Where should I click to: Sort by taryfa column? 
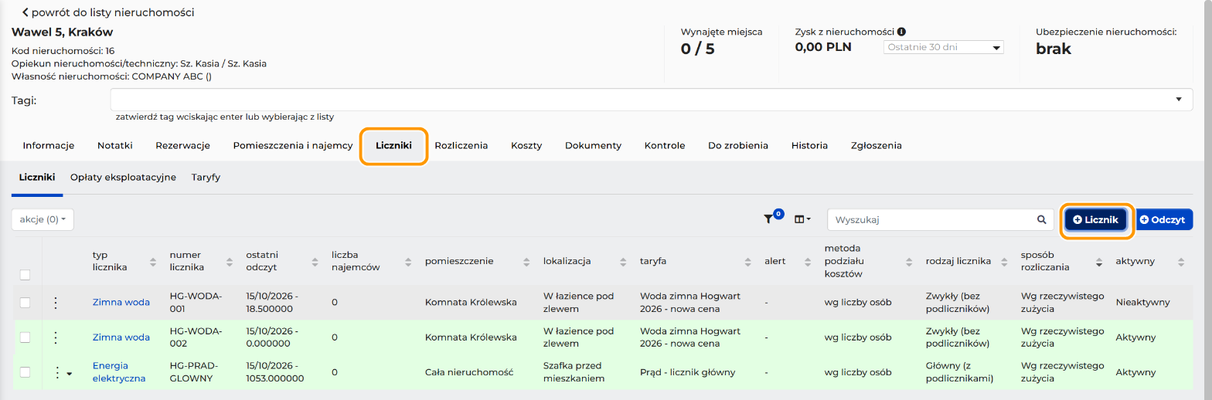747,261
